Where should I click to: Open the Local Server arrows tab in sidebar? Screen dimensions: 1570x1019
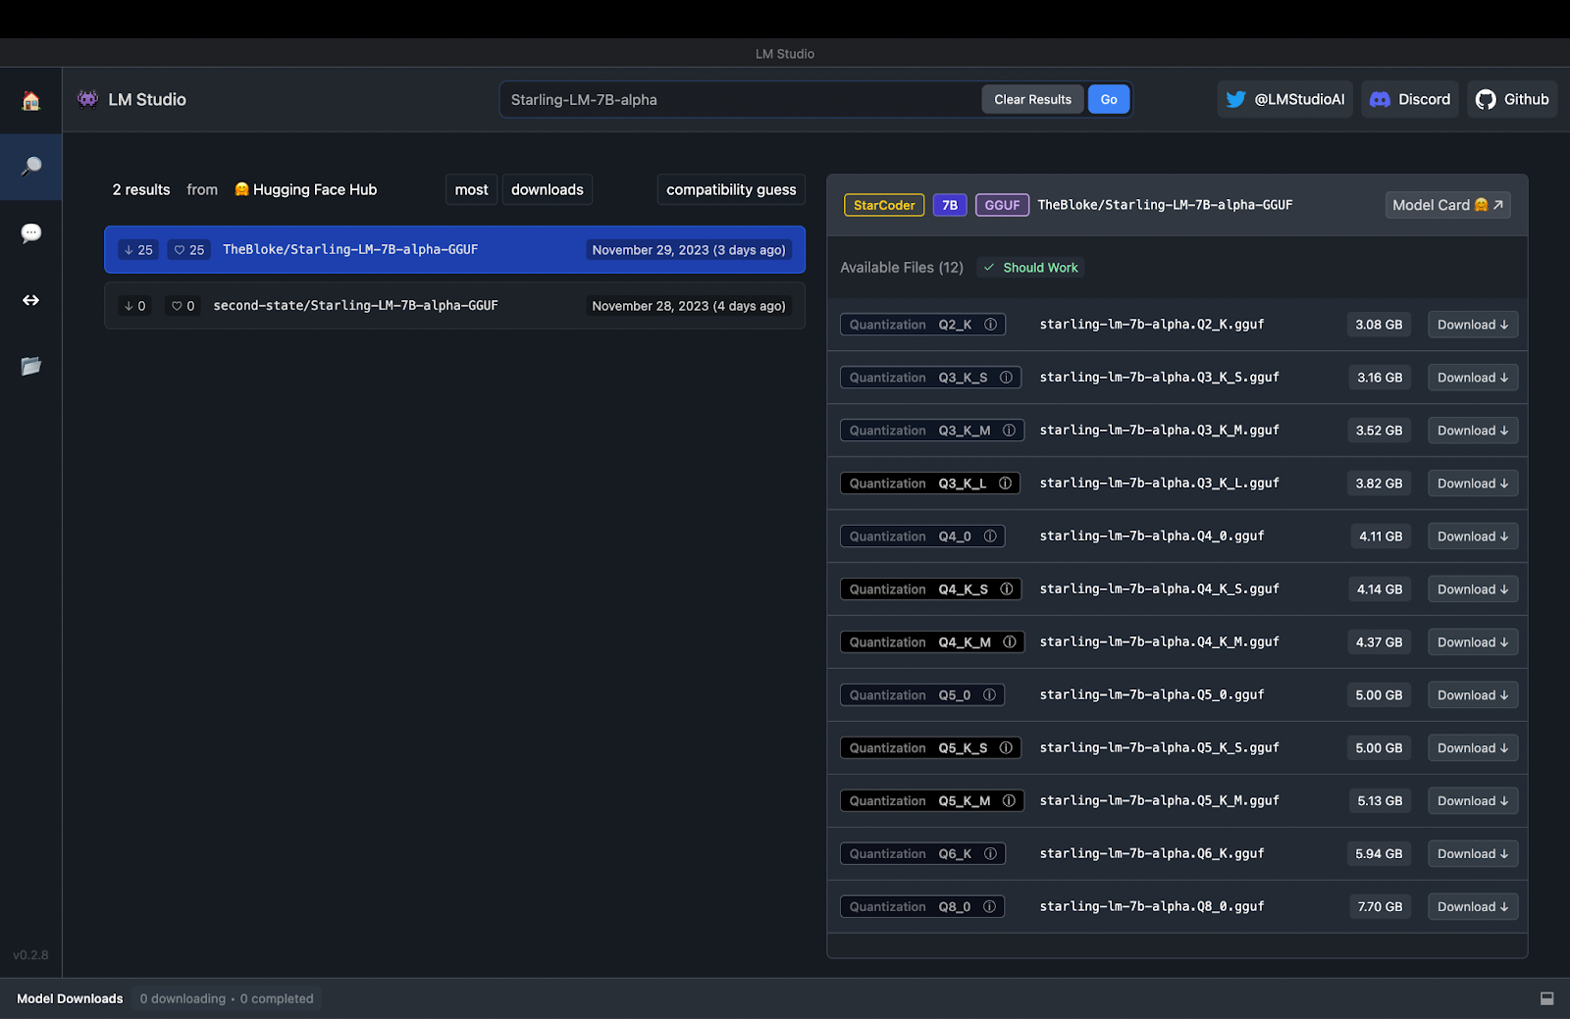[30, 300]
